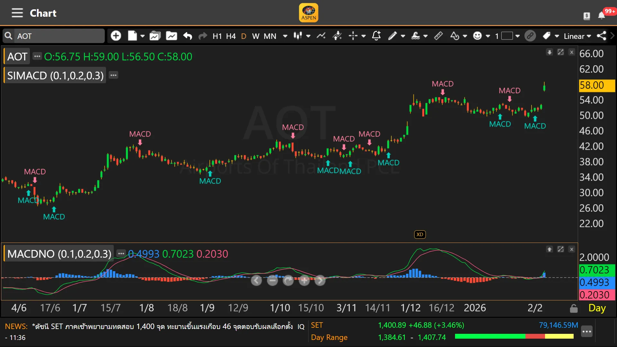Toggle the link charts chain button
The image size is (617, 347).
pos(530,36)
